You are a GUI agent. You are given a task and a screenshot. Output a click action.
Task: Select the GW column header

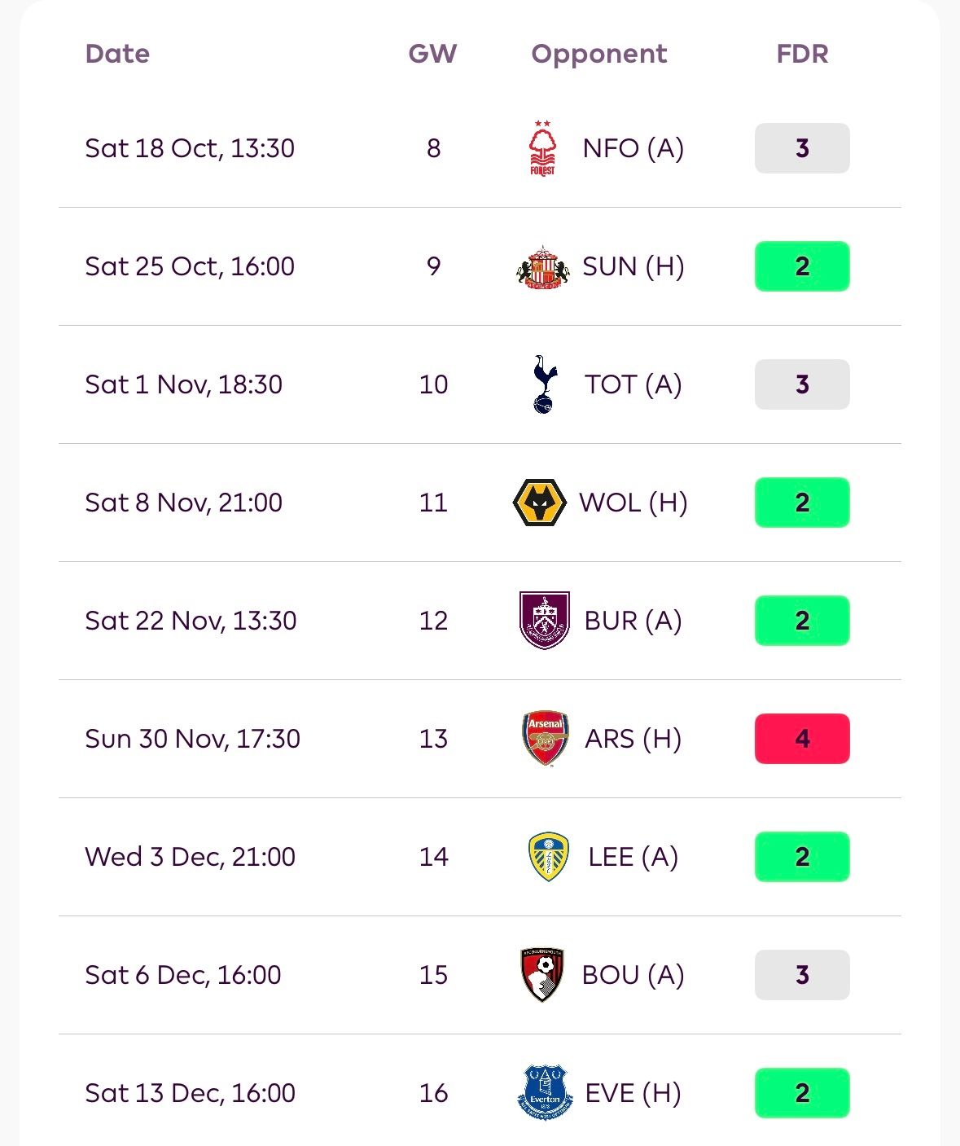tap(432, 54)
